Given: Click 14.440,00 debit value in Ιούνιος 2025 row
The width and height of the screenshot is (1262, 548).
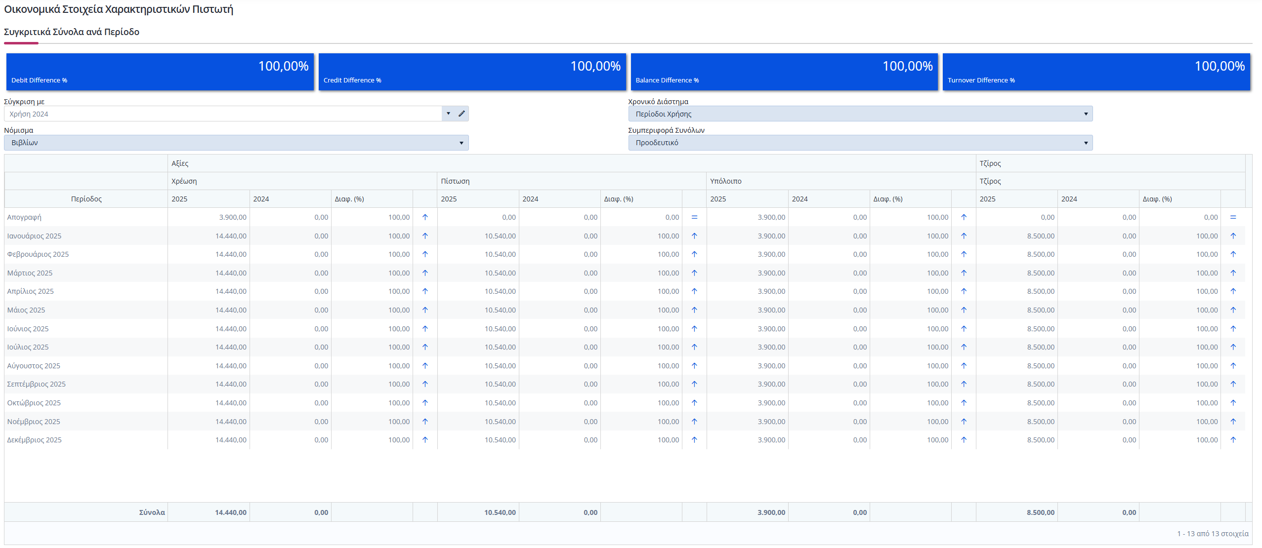Looking at the screenshot, I should tap(231, 329).
